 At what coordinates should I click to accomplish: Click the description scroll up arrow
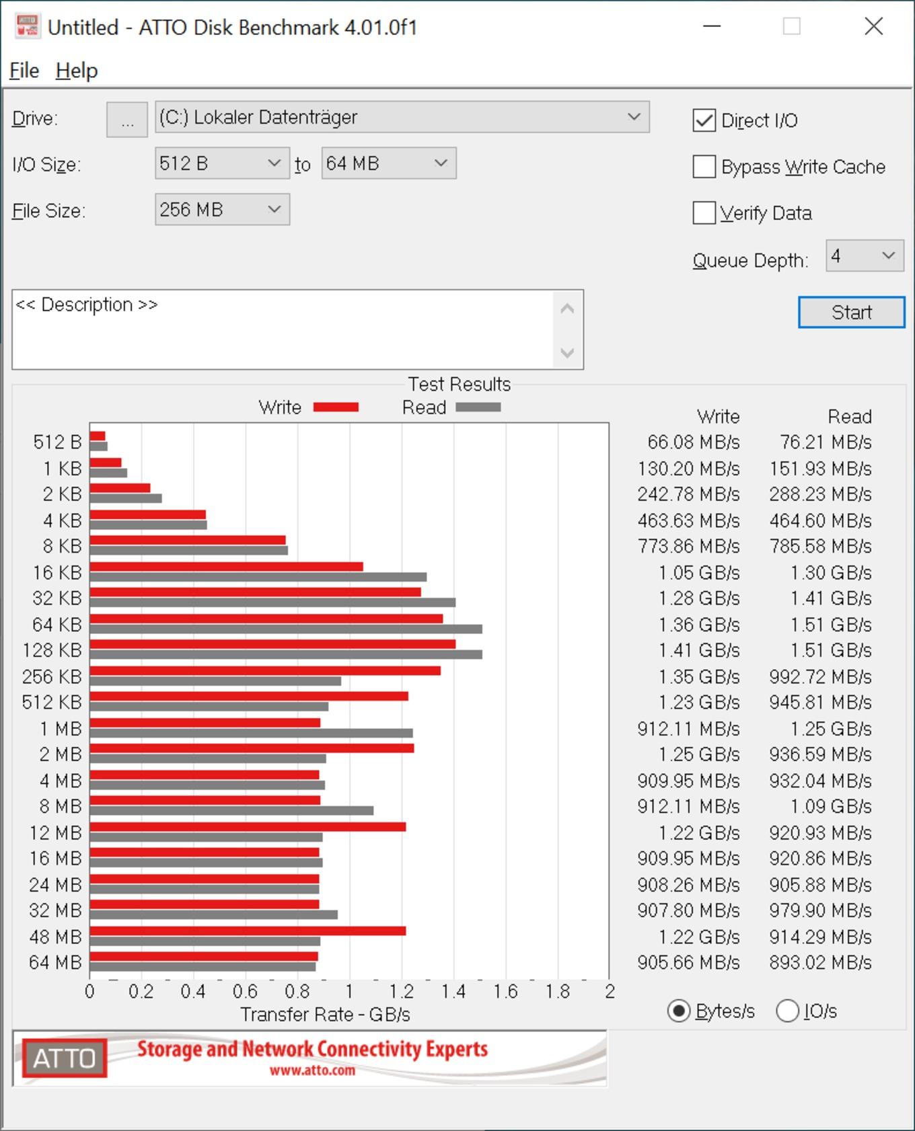pyautogui.click(x=567, y=309)
